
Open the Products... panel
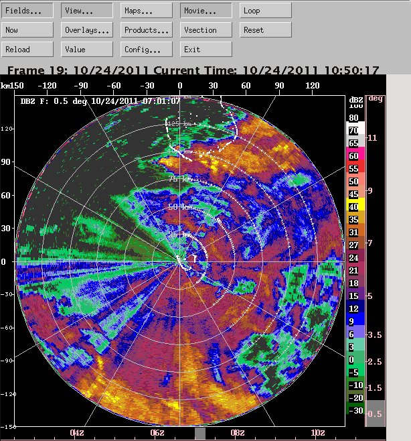[x=147, y=30]
